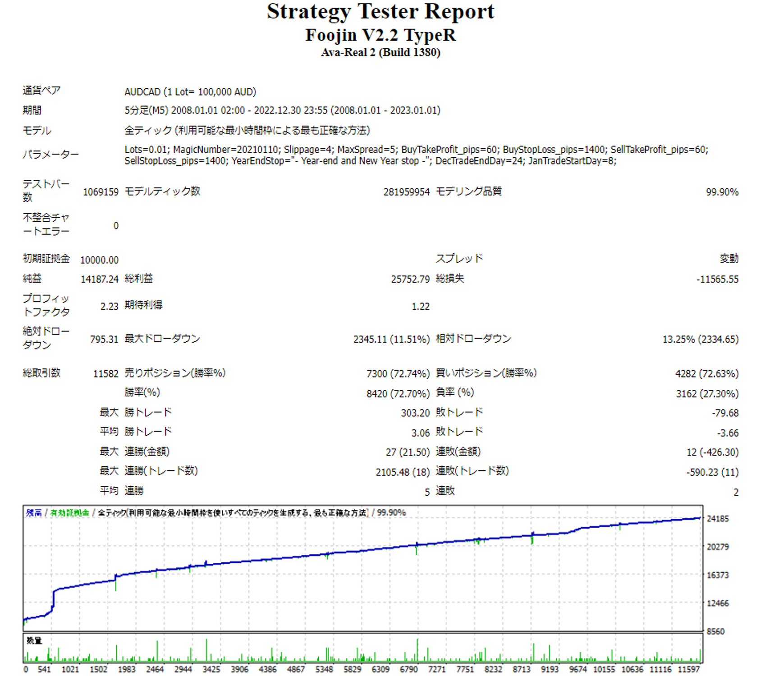Click the 数量 volume chart label

(34, 641)
